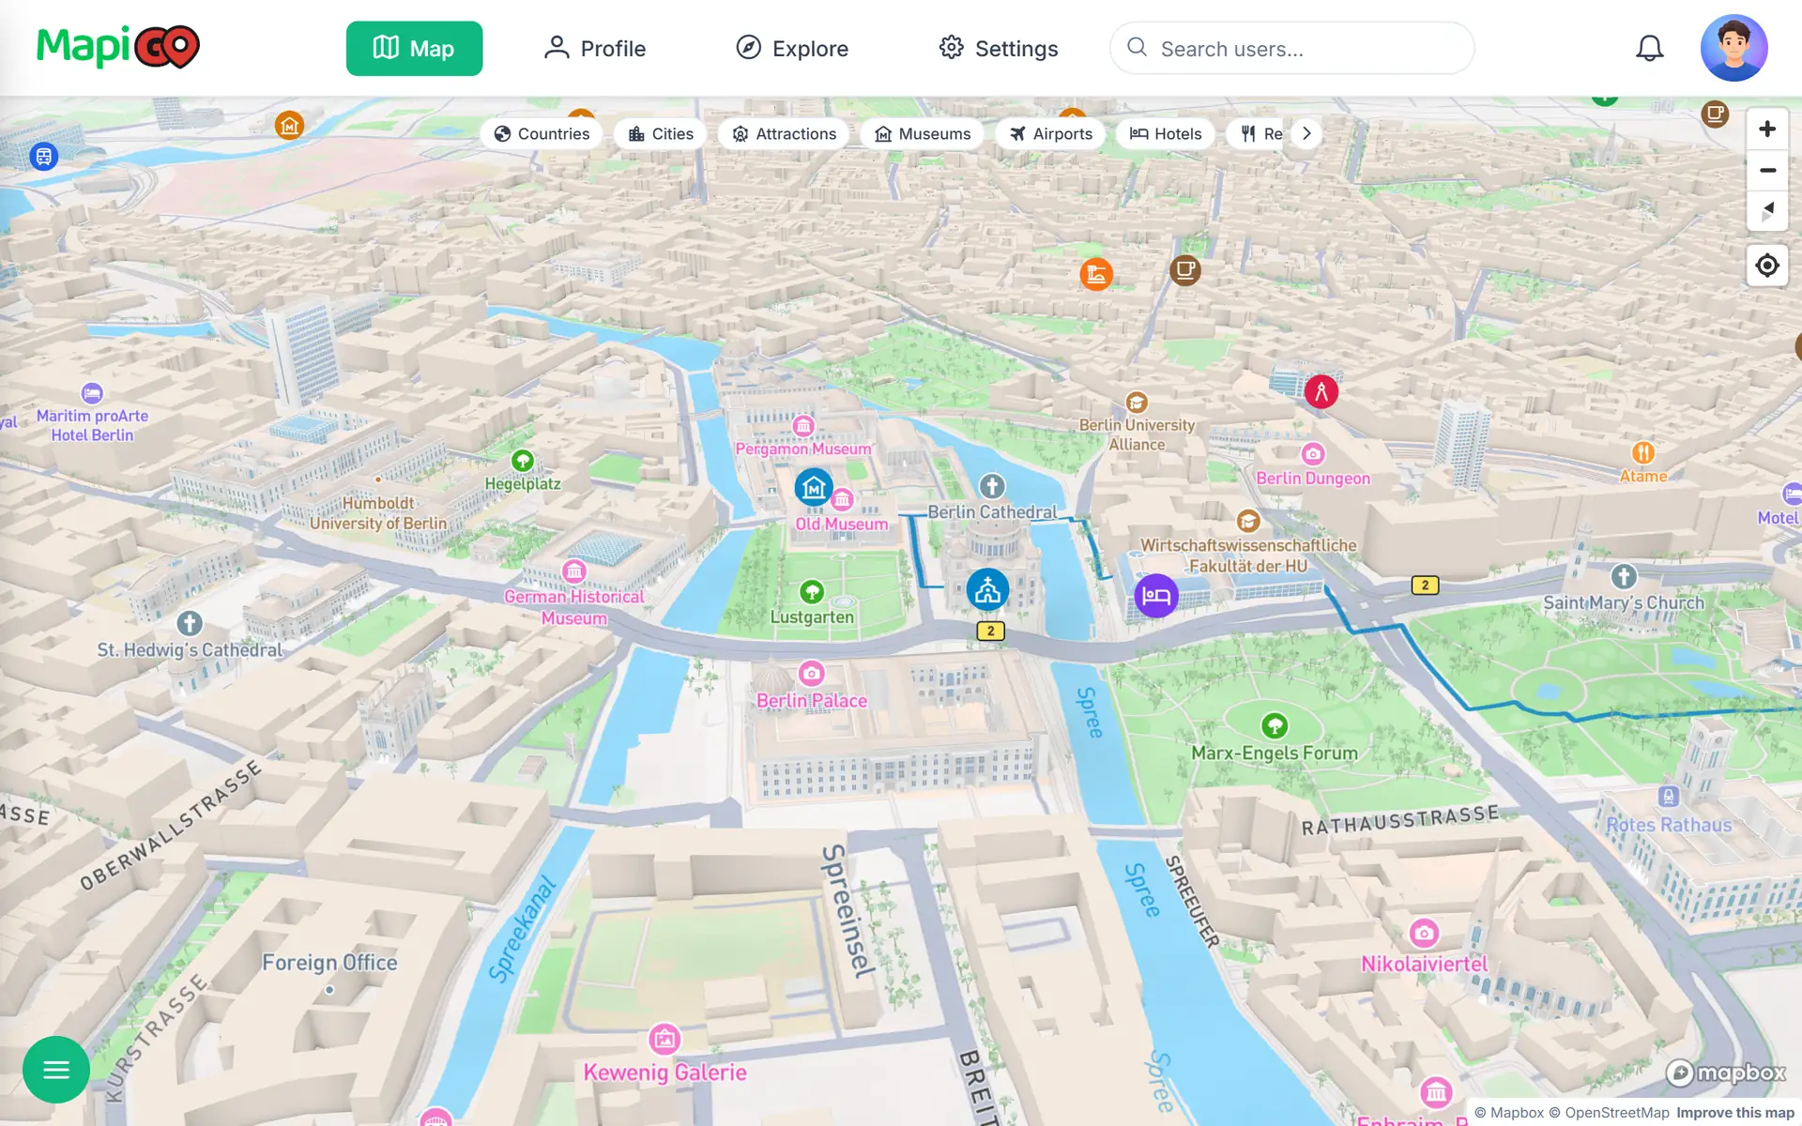Screen dimensions: 1802x1126
Task: Open the Improve this map link
Action: click(1735, 1113)
